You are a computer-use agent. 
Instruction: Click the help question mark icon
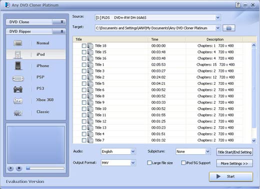pyautogui.click(x=238, y=5)
